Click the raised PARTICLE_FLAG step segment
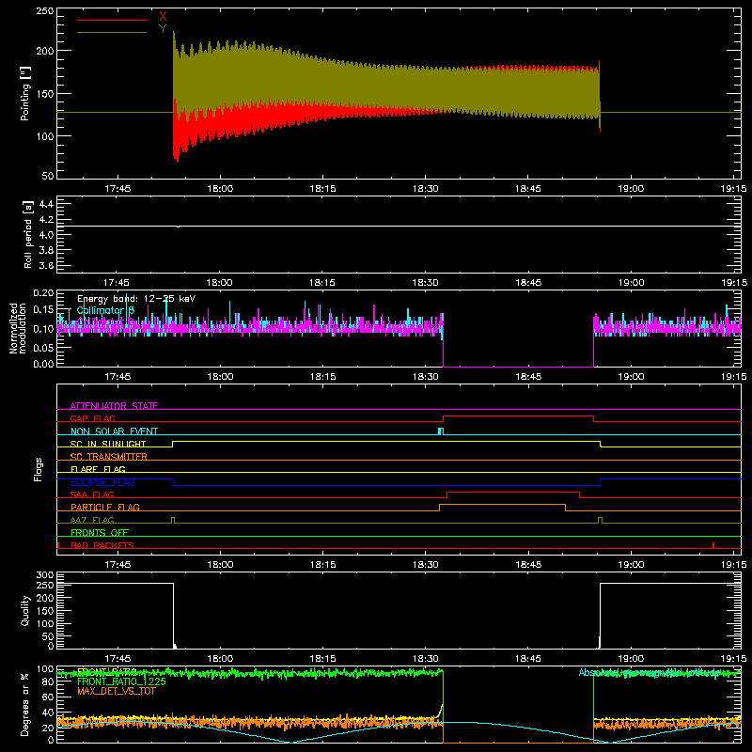The image size is (752, 752). click(x=502, y=505)
